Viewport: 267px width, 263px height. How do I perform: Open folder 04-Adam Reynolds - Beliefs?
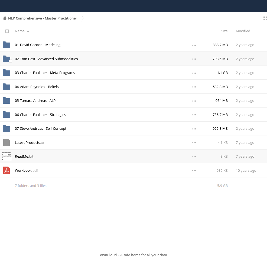point(37,87)
